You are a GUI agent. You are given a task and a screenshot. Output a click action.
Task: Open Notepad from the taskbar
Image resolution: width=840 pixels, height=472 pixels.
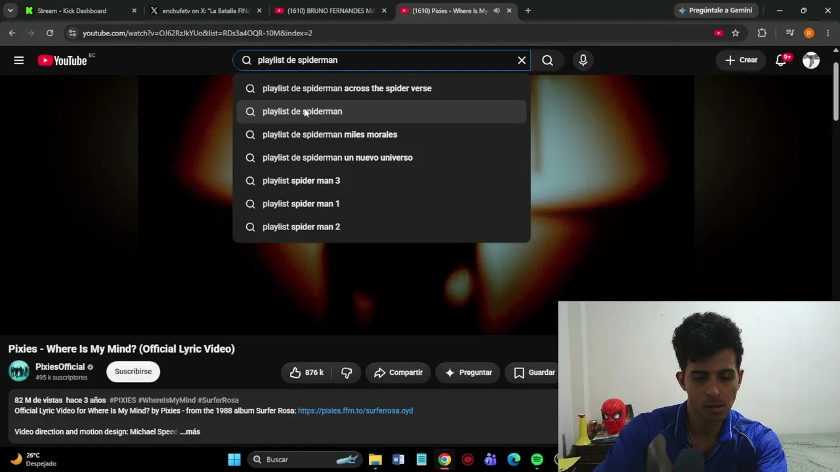click(x=421, y=460)
